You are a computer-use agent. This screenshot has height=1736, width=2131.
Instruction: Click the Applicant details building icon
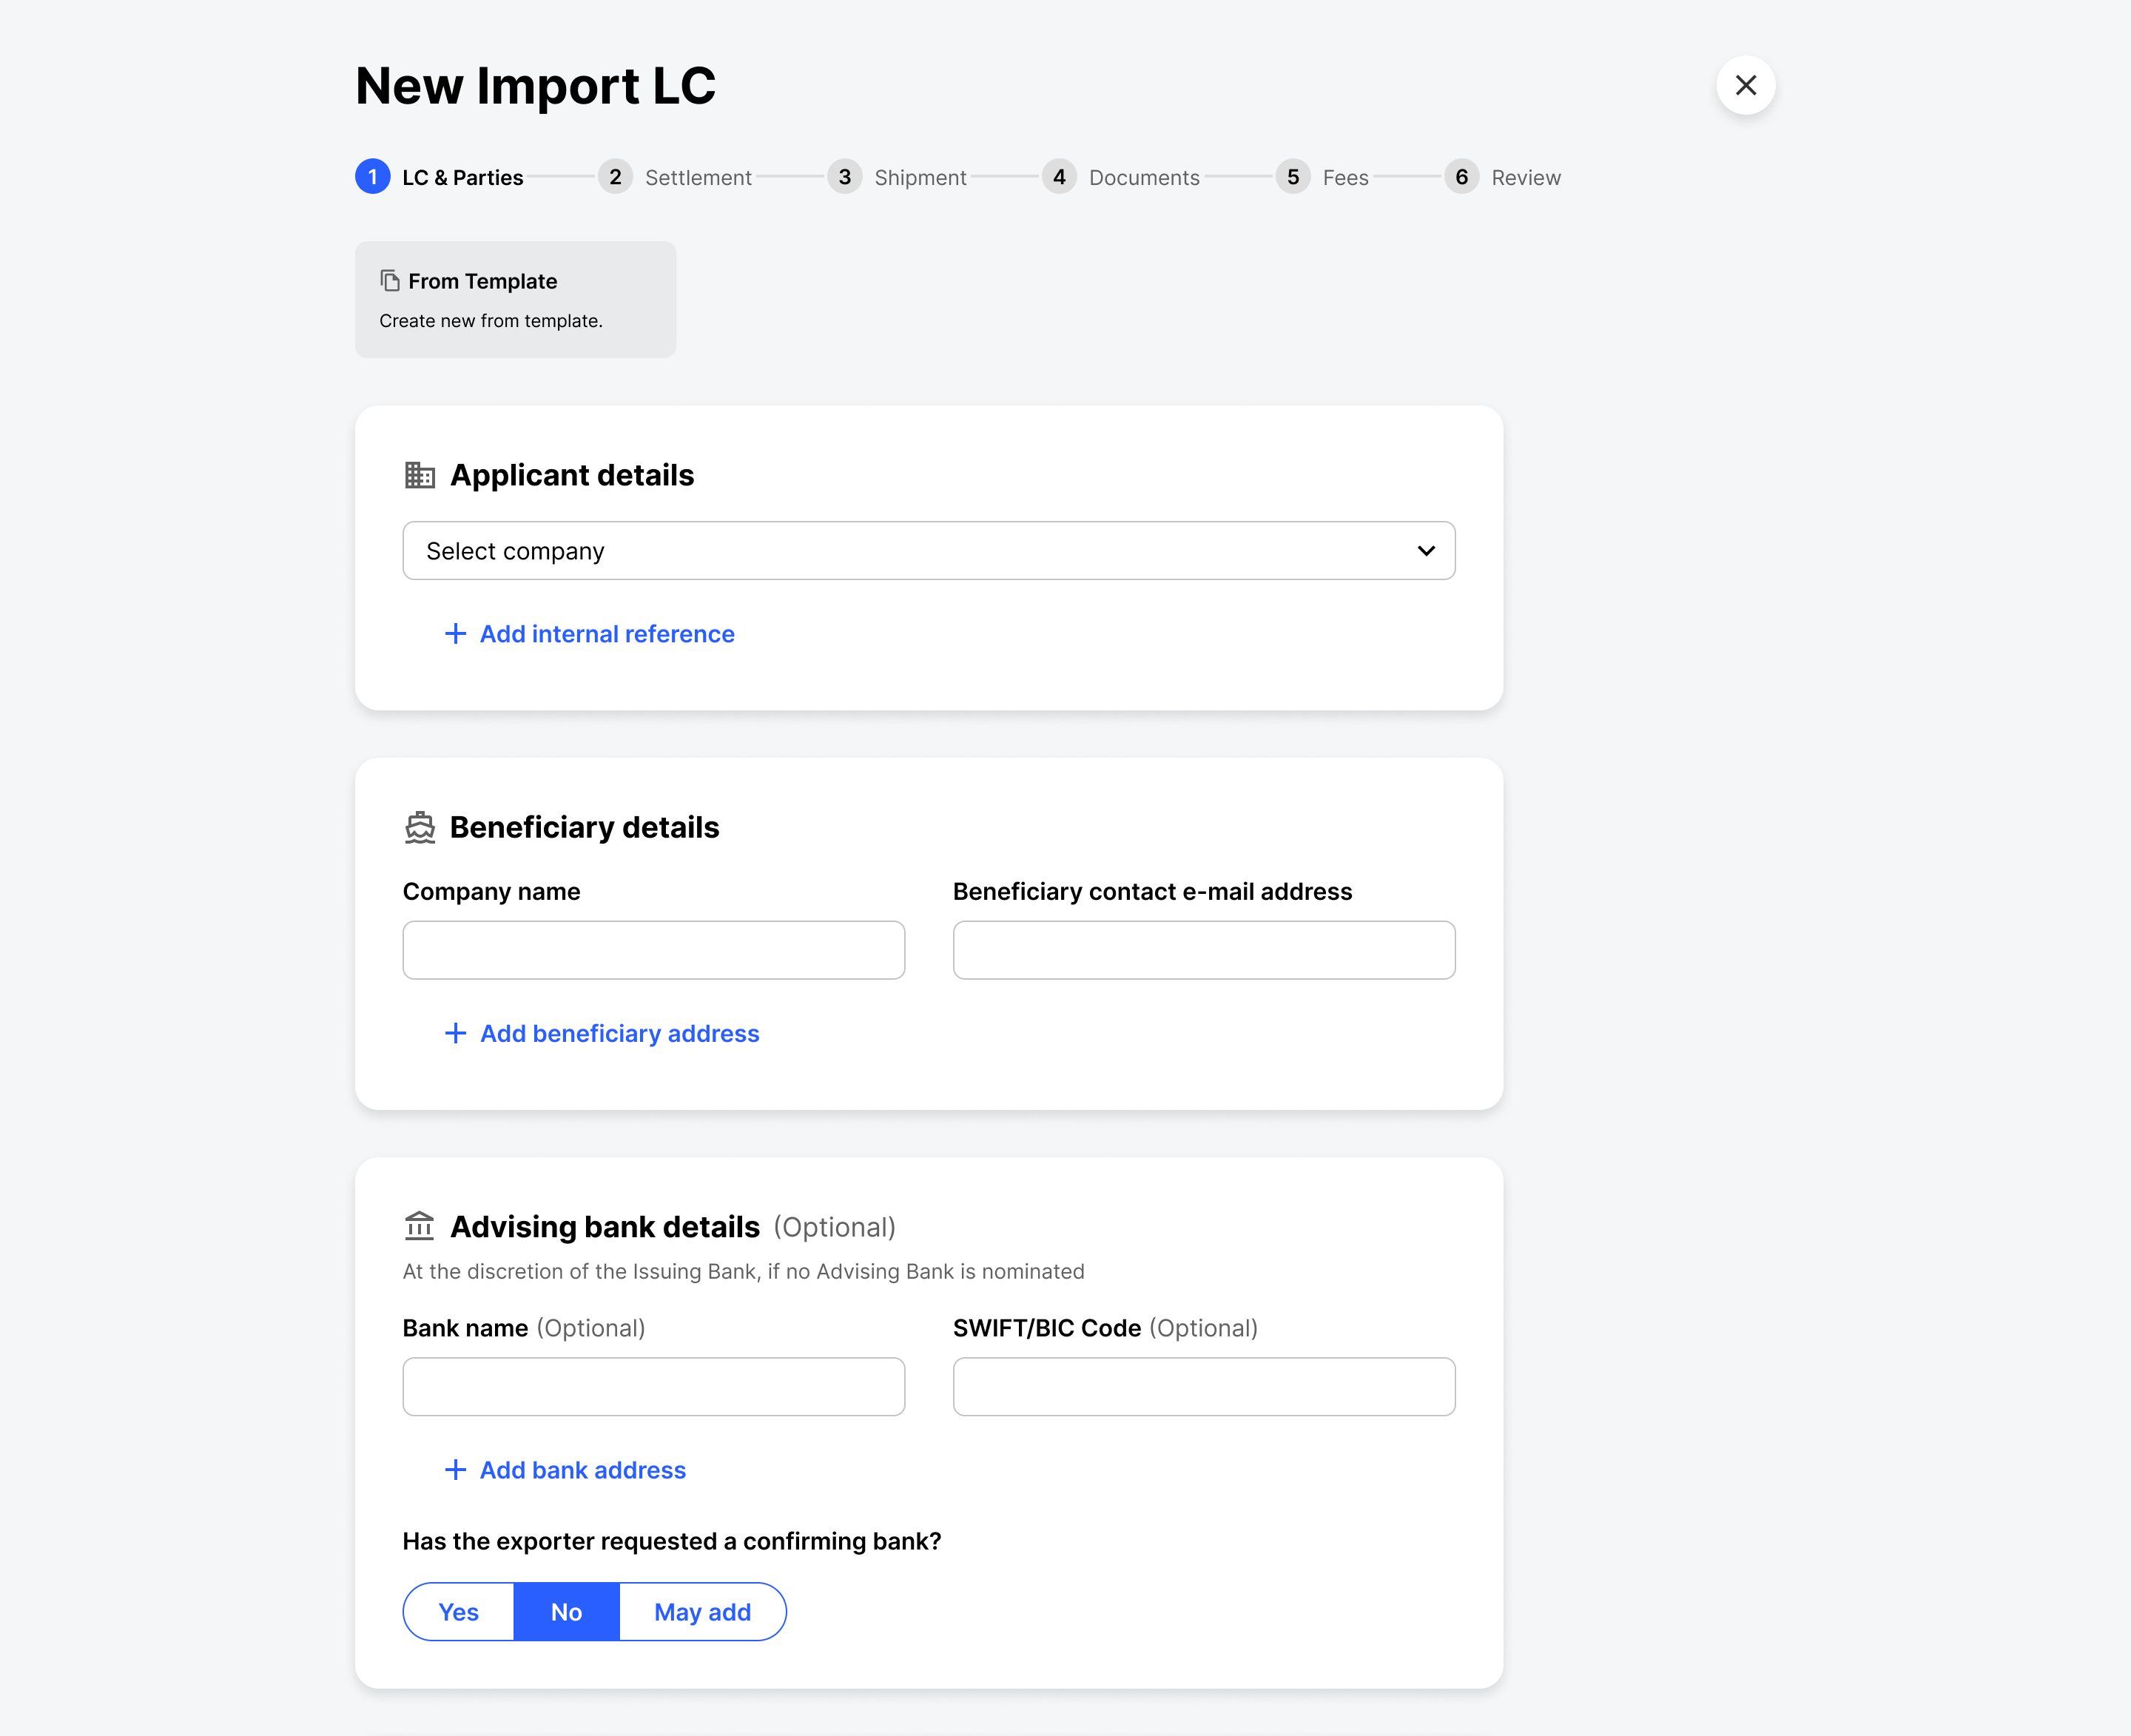pyautogui.click(x=420, y=475)
